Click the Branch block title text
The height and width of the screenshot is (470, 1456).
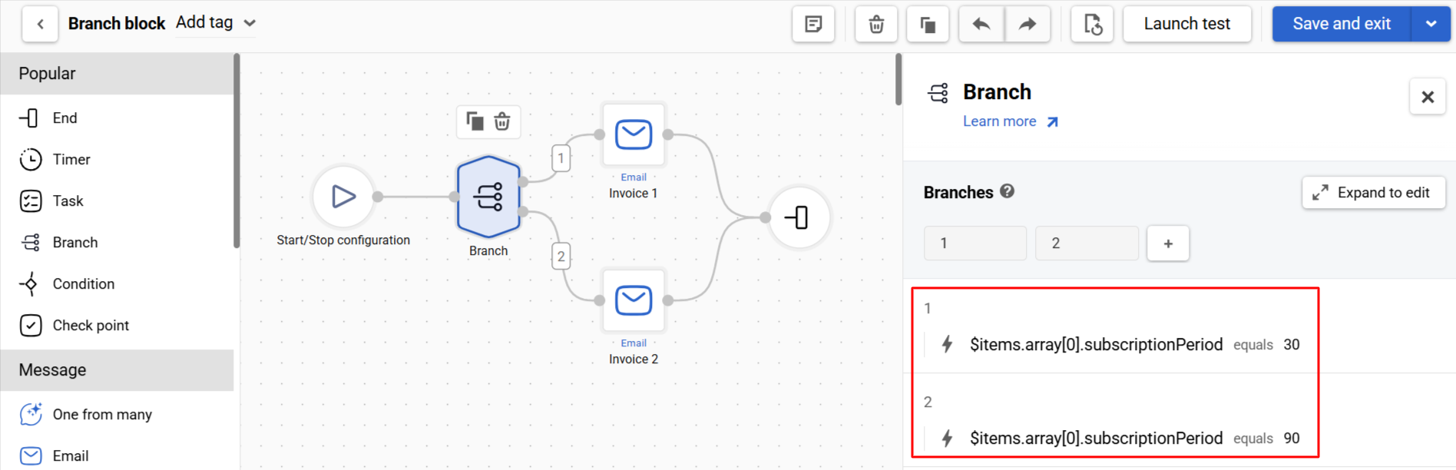point(117,24)
